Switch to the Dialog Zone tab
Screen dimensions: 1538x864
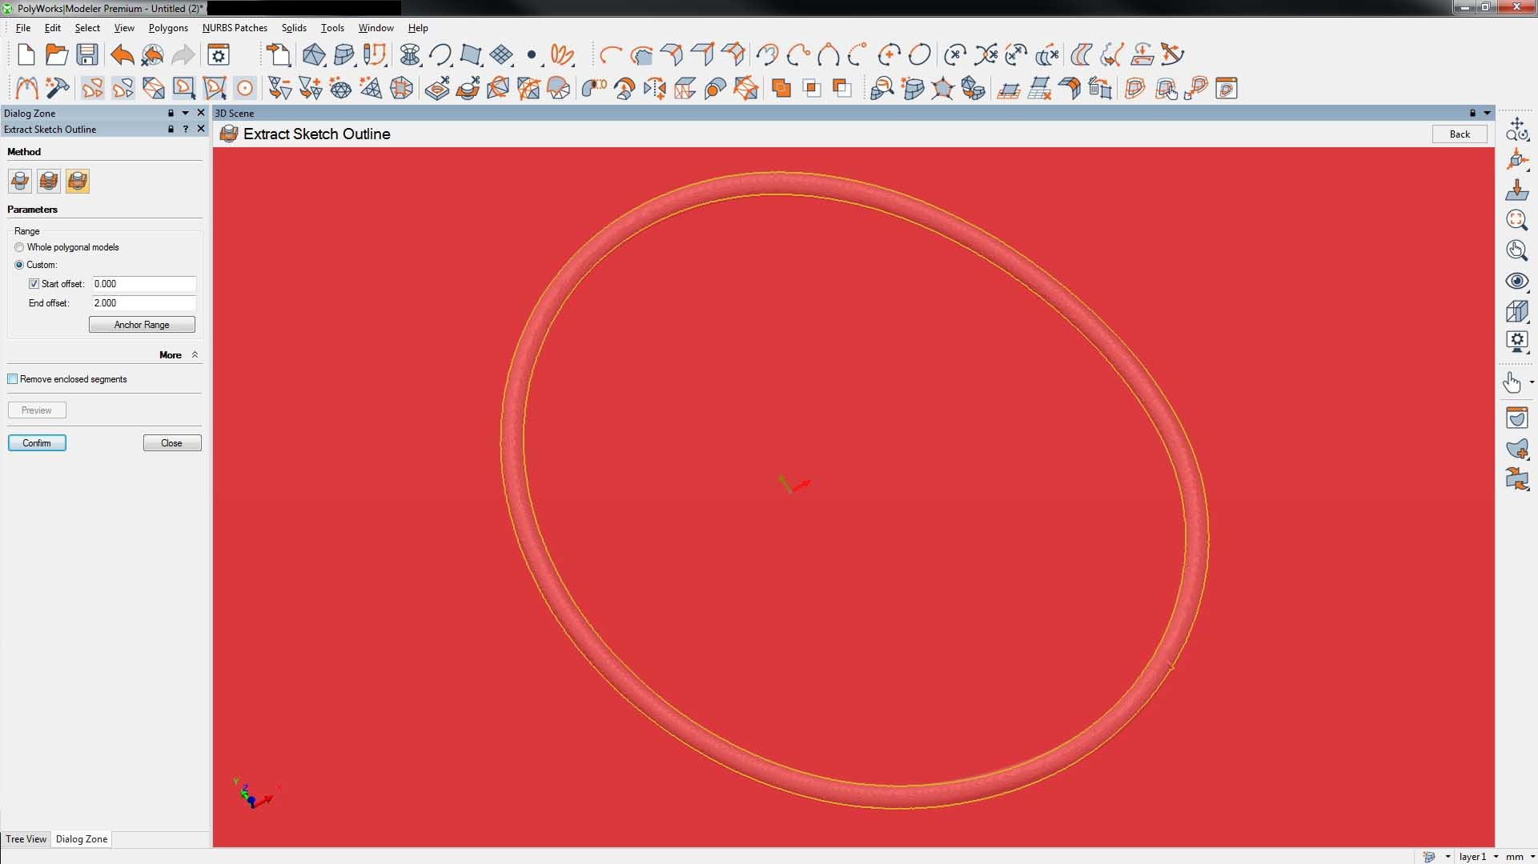coord(82,839)
